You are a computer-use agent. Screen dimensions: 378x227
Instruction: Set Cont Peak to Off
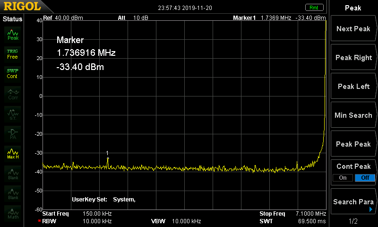[365, 178]
